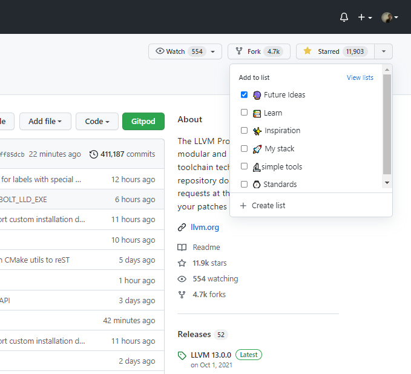The width and height of the screenshot is (411, 374).
Task: Click the 'for labels with special' commit message
Action: (41, 180)
